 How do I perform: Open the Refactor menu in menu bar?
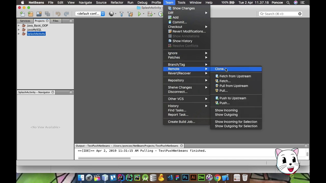pos(117,3)
